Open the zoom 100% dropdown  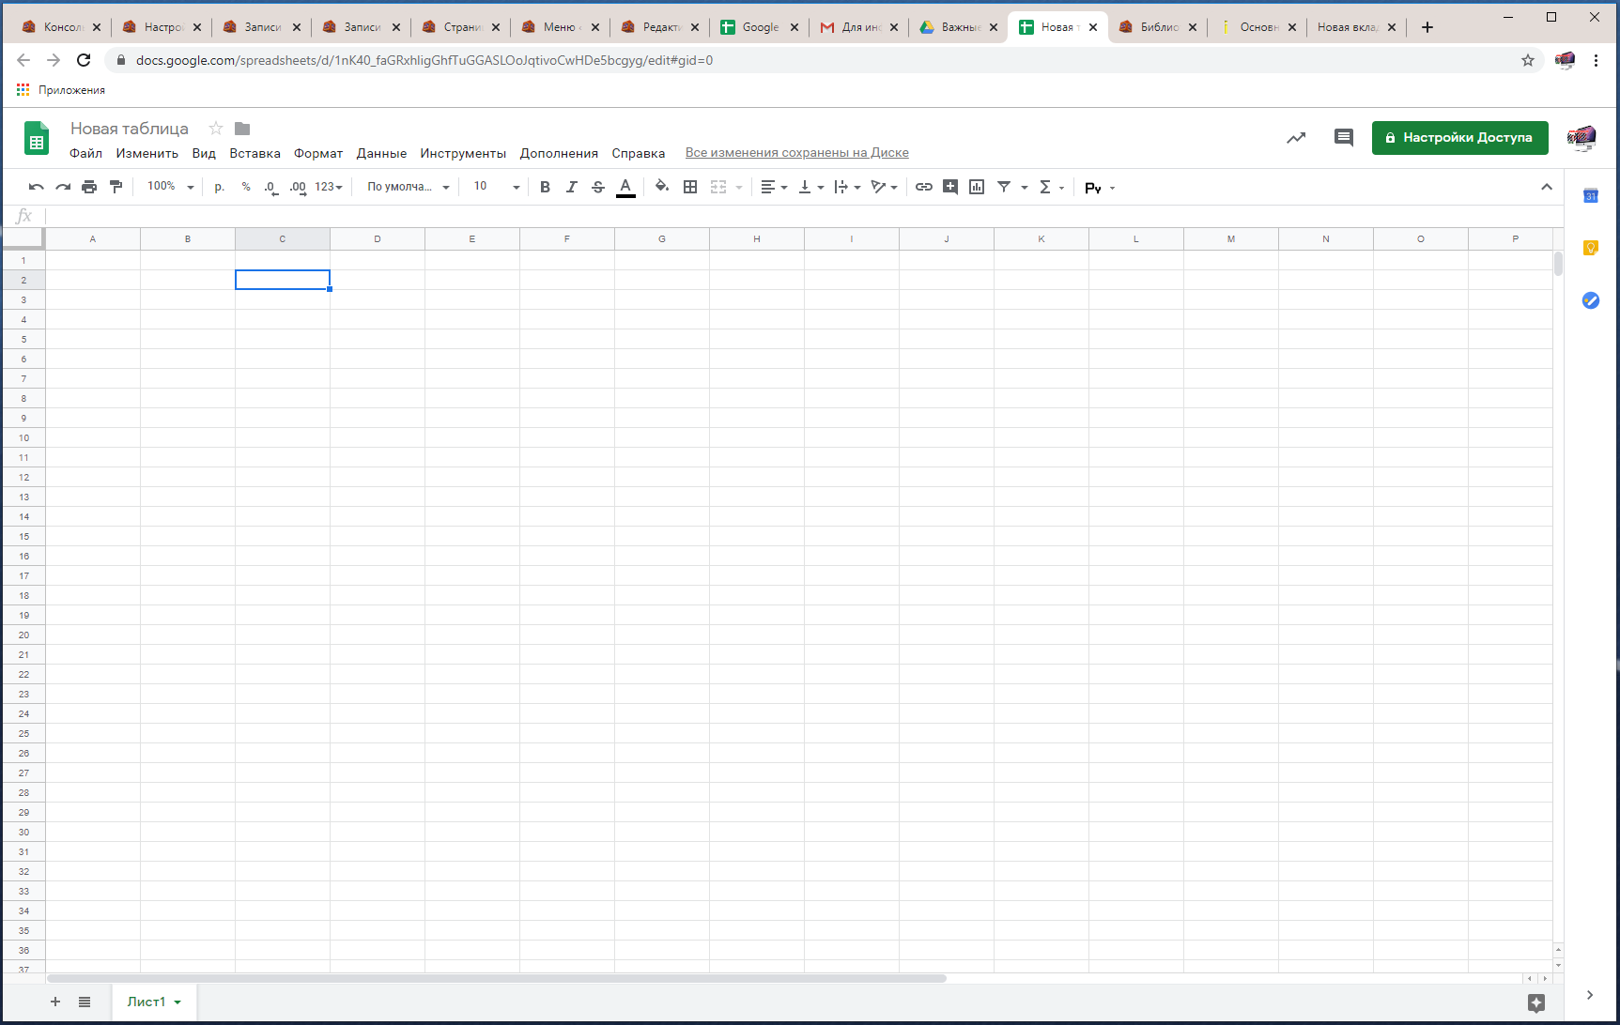tap(170, 187)
